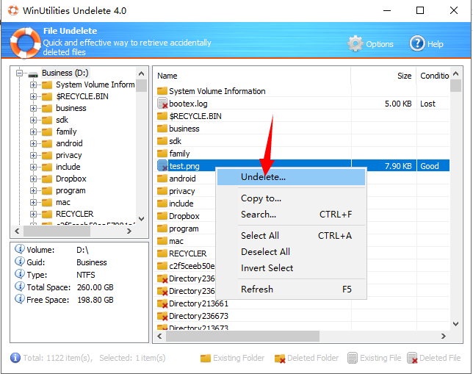Image resolution: width=473 pixels, height=374 pixels.
Task: Click the info icon beside Type
Action: click(20, 274)
